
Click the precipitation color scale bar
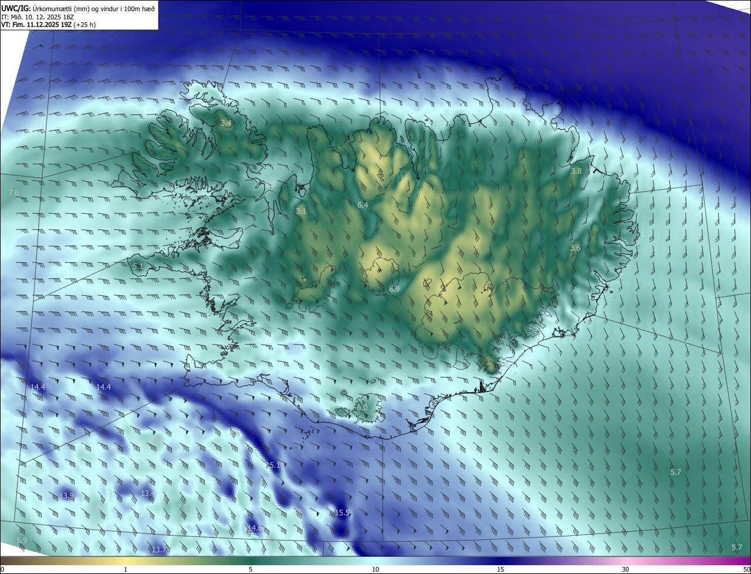(375, 561)
